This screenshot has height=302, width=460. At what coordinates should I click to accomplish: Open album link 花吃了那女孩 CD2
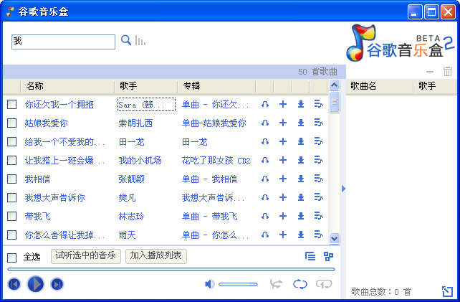click(216, 160)
